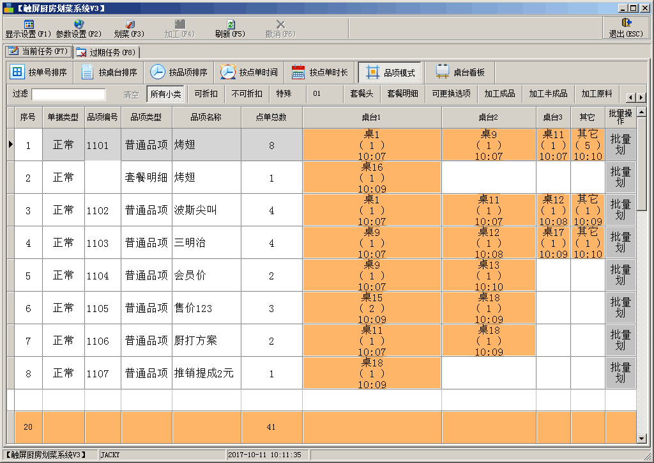Click 批量划 button for row 1 烤翅

[x=620, y=145]
